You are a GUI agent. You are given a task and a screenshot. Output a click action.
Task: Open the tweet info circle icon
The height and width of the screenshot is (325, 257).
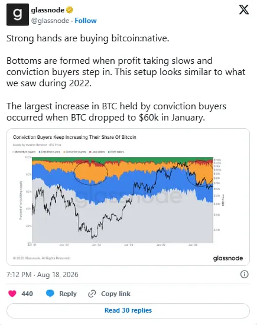245,274
